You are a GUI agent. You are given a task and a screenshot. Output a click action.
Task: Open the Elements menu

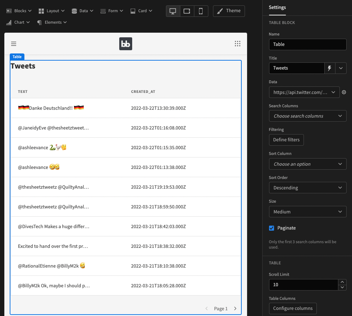[x=52, y=22]
